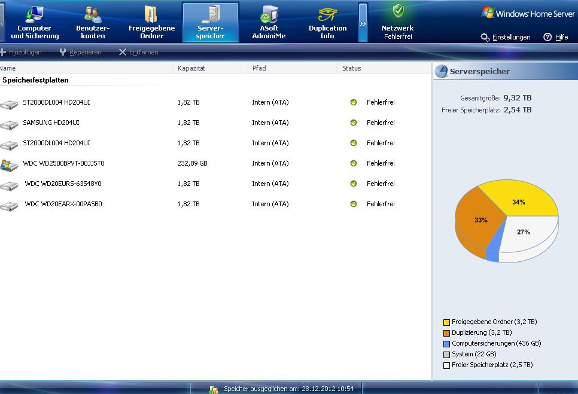Click Reparieren in the toolbar

tap(85, 52)
